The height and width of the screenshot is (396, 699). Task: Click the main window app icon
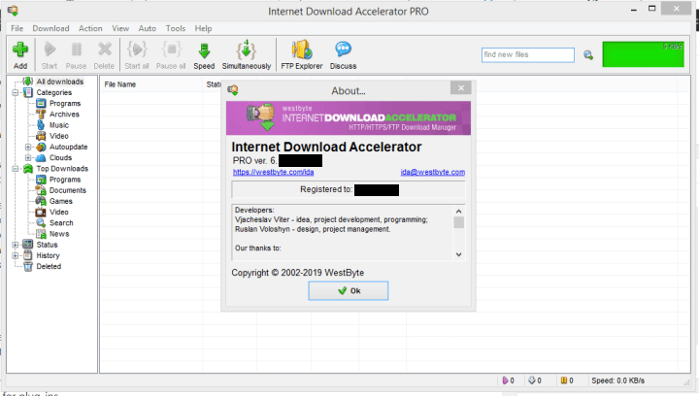(x=13, y=11)
